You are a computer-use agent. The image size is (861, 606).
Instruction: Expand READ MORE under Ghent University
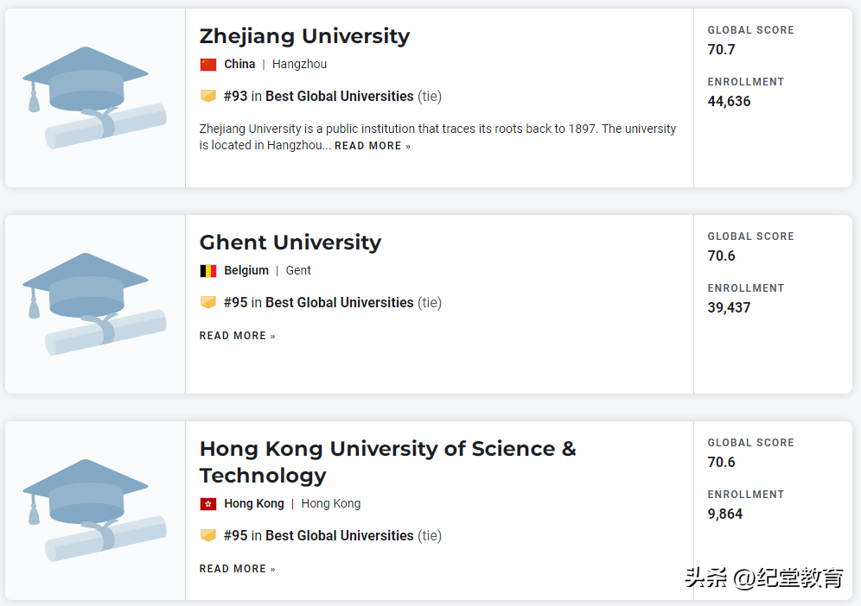tap(237, 336)
